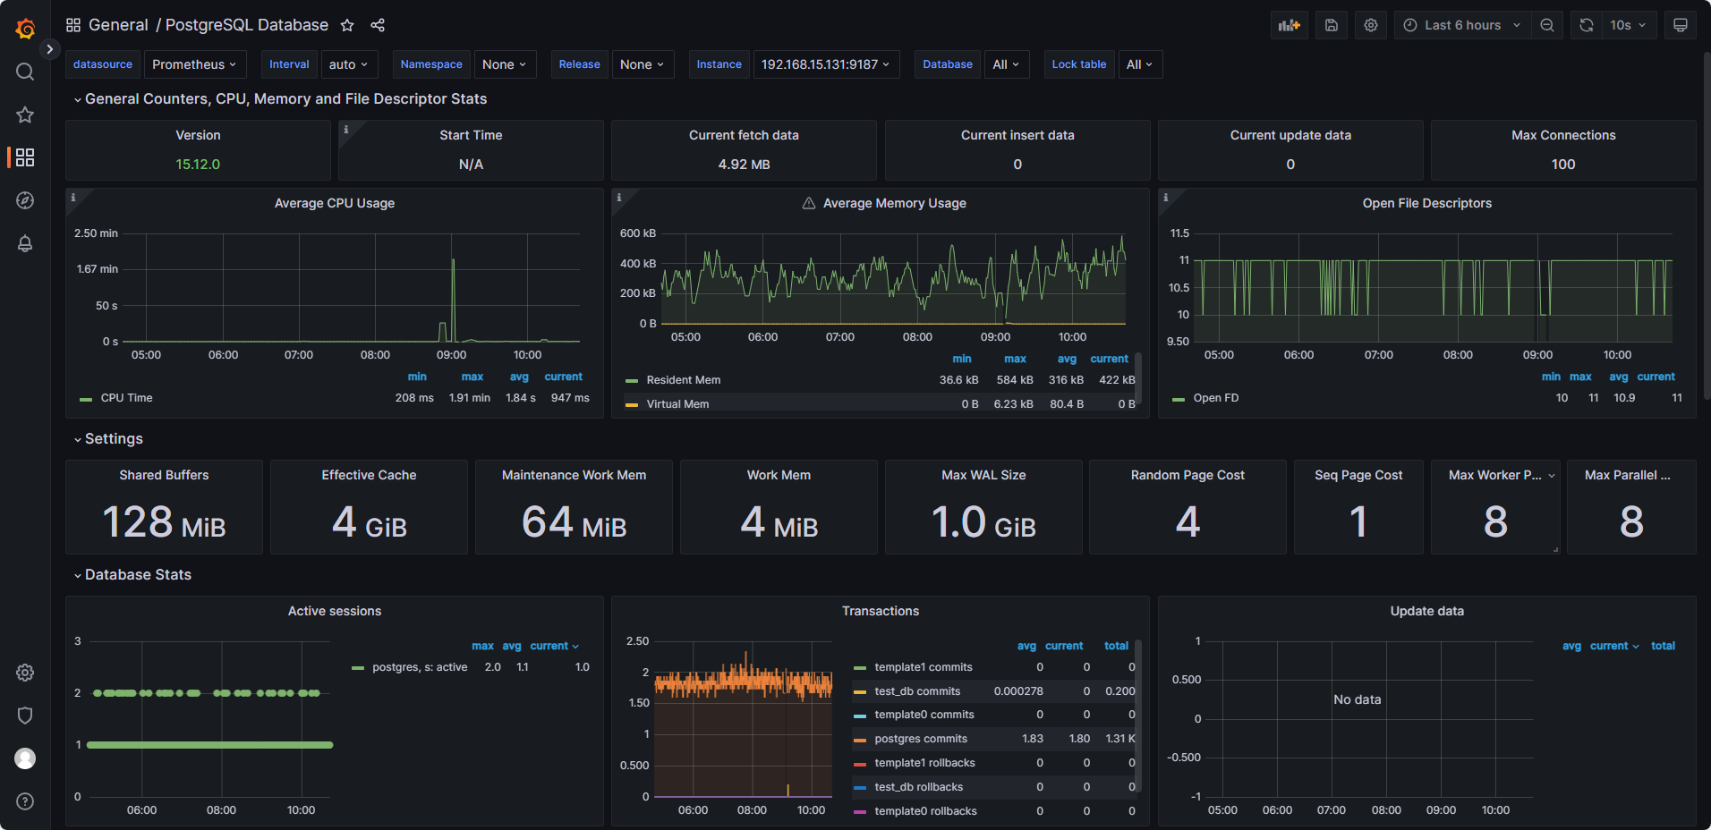Sort Transactions legend by total column
This screenshot has height=830, width=1711.
[x=1116, y=646]
